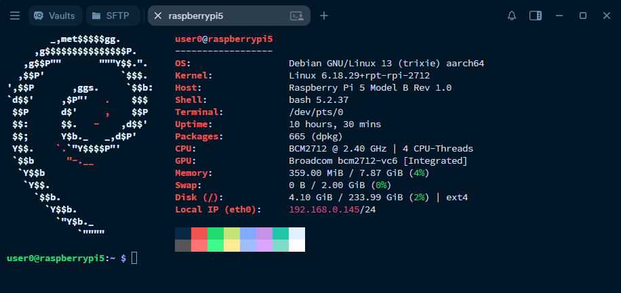Image resolution: width=621 pixels, height=293 pixels.
Task: Close the raspberrypi5 tab
Action: (x=158, y=16)
